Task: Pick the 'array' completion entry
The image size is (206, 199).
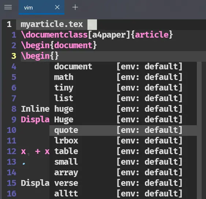Action: tap(123, 173)
